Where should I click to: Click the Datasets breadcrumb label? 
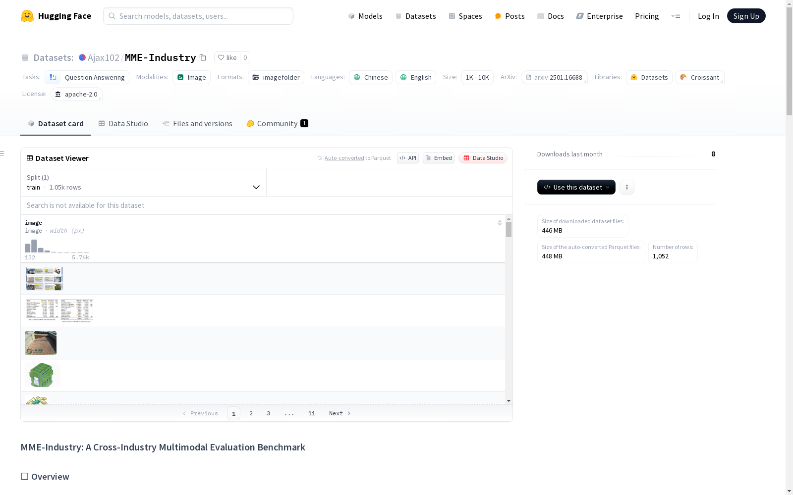click(x=54, y=57)
